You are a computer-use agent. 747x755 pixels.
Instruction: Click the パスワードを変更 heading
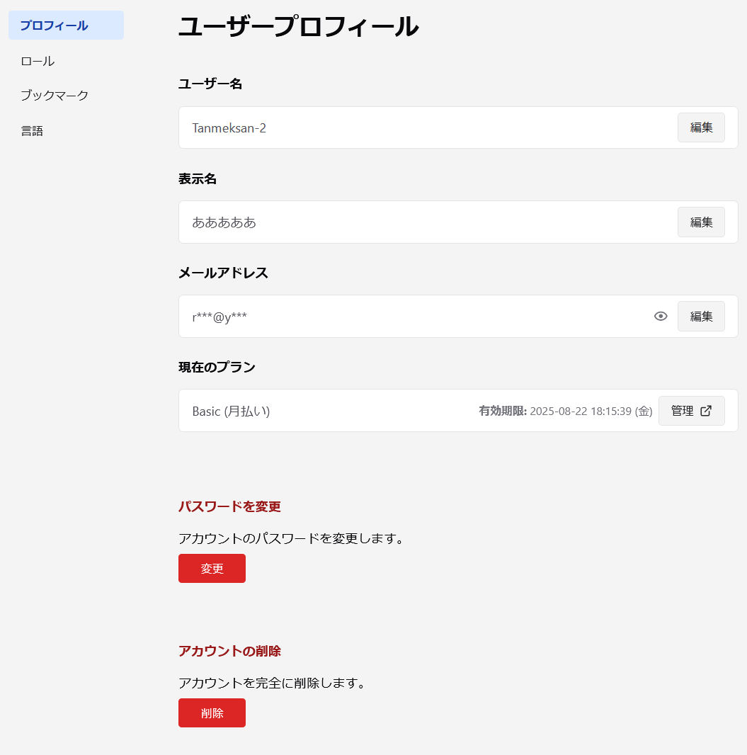pyautogui.click(x=229, y=506)
